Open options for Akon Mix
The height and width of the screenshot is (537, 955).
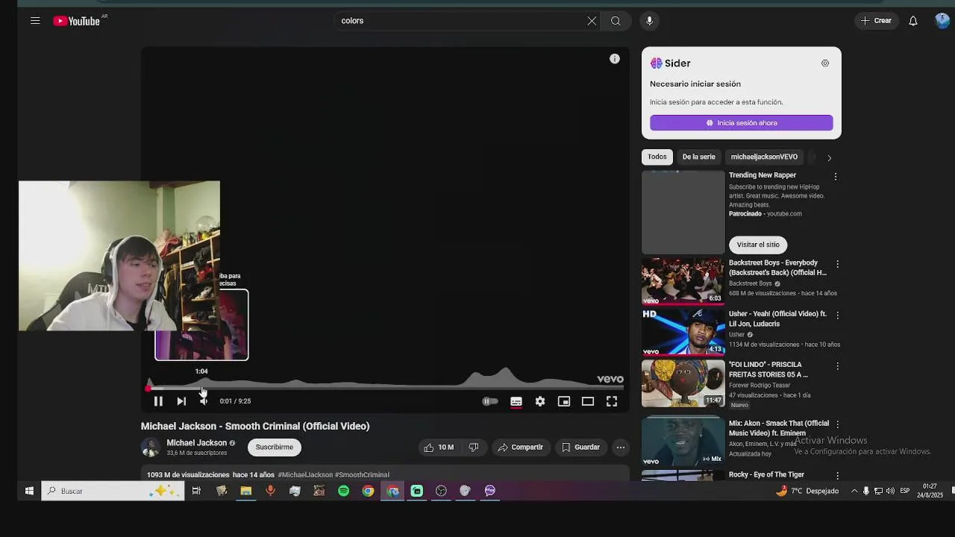pyautogui.click(x=837, y=424)
